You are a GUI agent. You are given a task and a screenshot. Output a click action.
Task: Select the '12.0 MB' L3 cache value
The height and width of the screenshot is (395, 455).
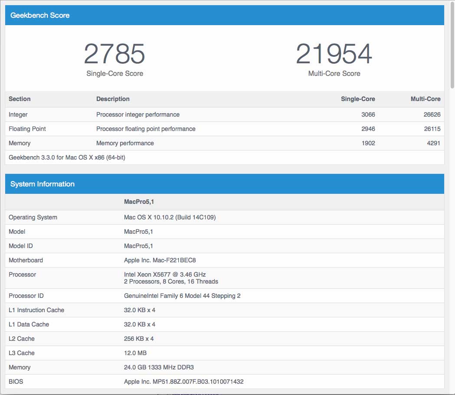pos(135,353)
